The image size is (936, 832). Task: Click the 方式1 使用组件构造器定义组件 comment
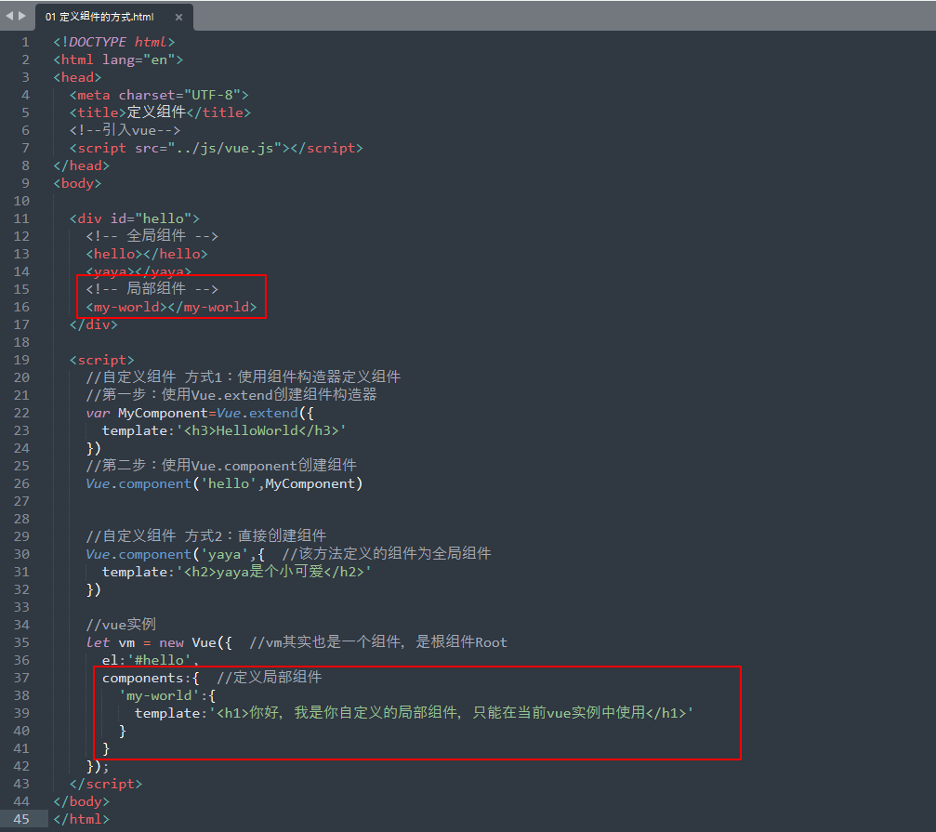[243, 377]
